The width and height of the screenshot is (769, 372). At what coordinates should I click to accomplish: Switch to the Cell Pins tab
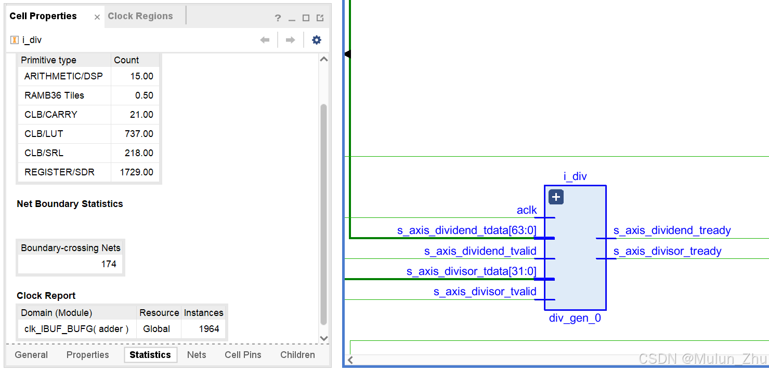[x=243, y=355]
